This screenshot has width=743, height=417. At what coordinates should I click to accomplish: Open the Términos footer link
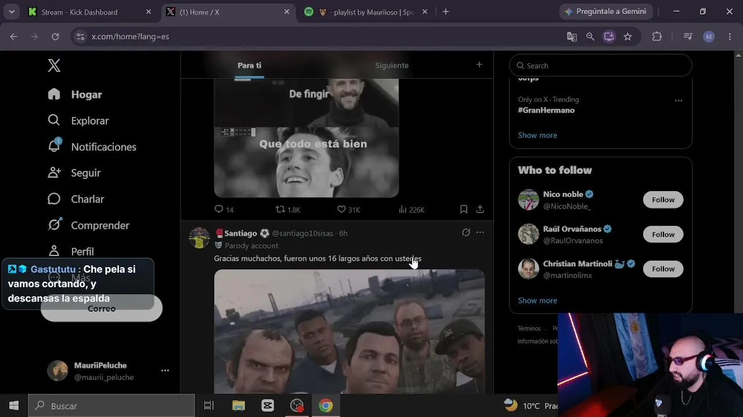529,328
